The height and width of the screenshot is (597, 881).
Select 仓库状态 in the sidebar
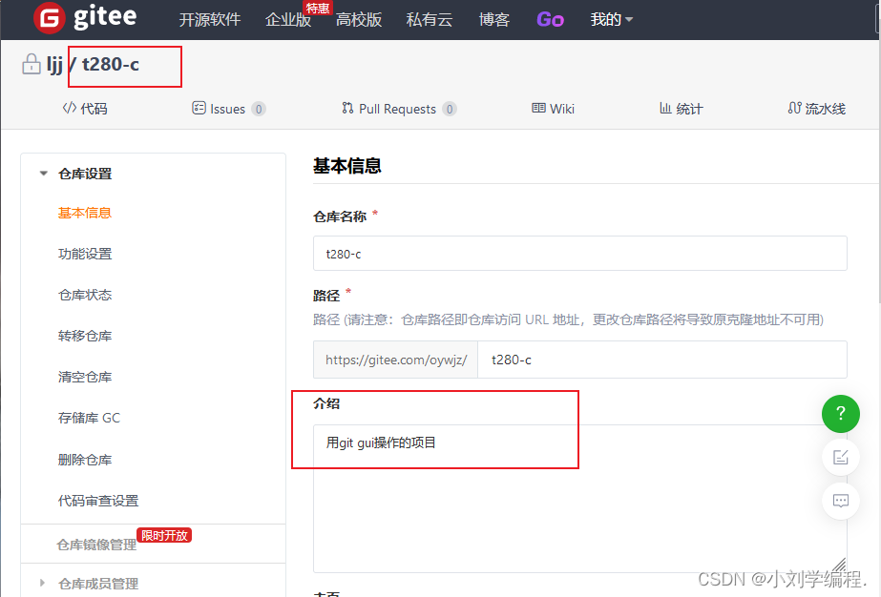coord(85,295)
